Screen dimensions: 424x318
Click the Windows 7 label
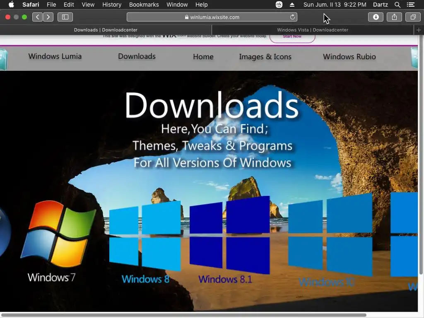coord(52,277)
